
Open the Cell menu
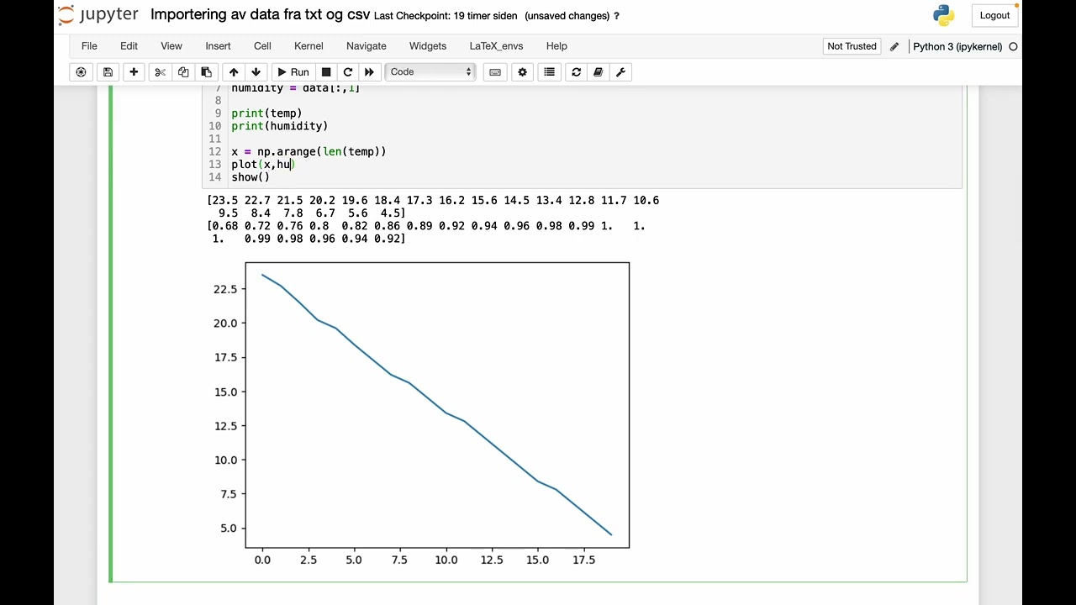262,46
